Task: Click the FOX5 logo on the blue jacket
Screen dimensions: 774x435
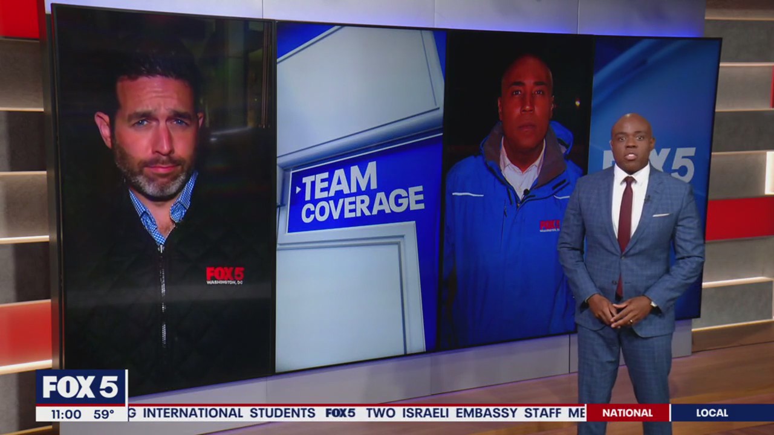Action: [549, 226]
